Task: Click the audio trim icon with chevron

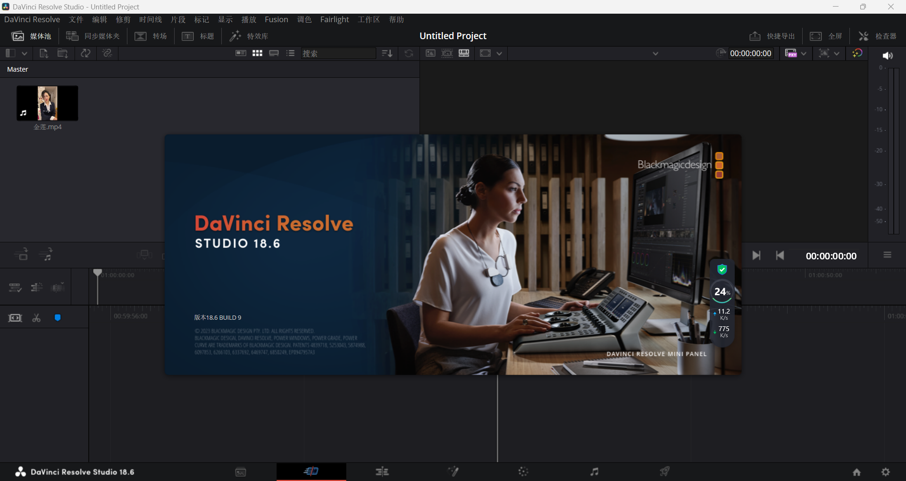Action: (x=58, y=287)
